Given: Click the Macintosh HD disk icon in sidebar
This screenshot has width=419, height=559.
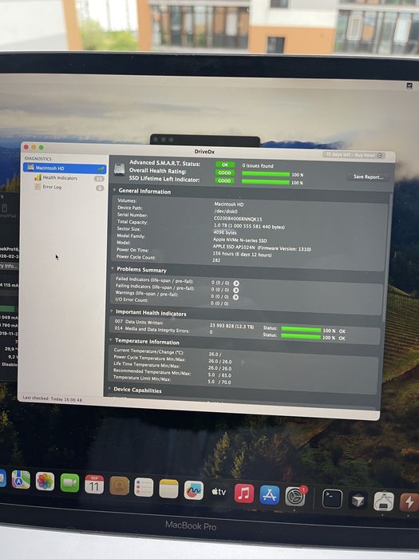Looking at the screenshot, I should 30,167.
